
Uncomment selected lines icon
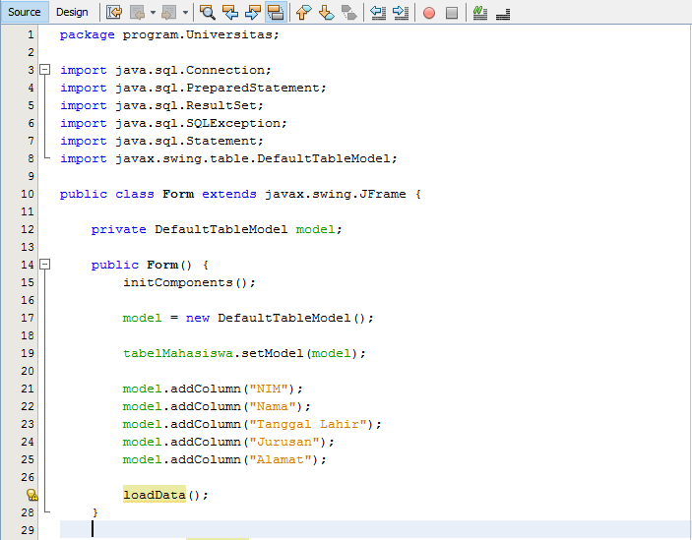click(x=503, y=13)
